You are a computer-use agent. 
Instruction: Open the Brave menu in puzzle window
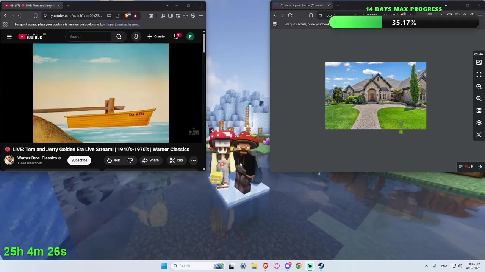click(x=480, y=15)
